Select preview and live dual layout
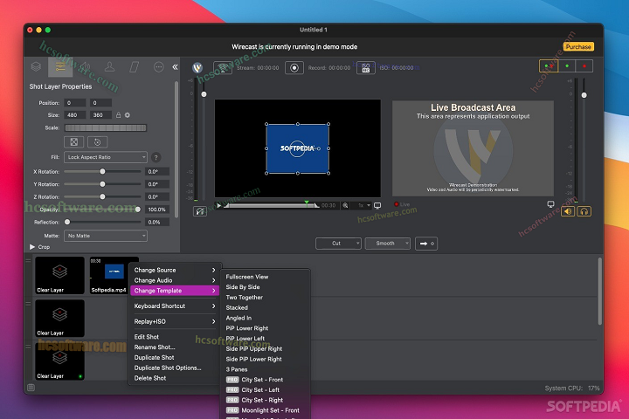 pyautogui.click(x=549, y=65)
